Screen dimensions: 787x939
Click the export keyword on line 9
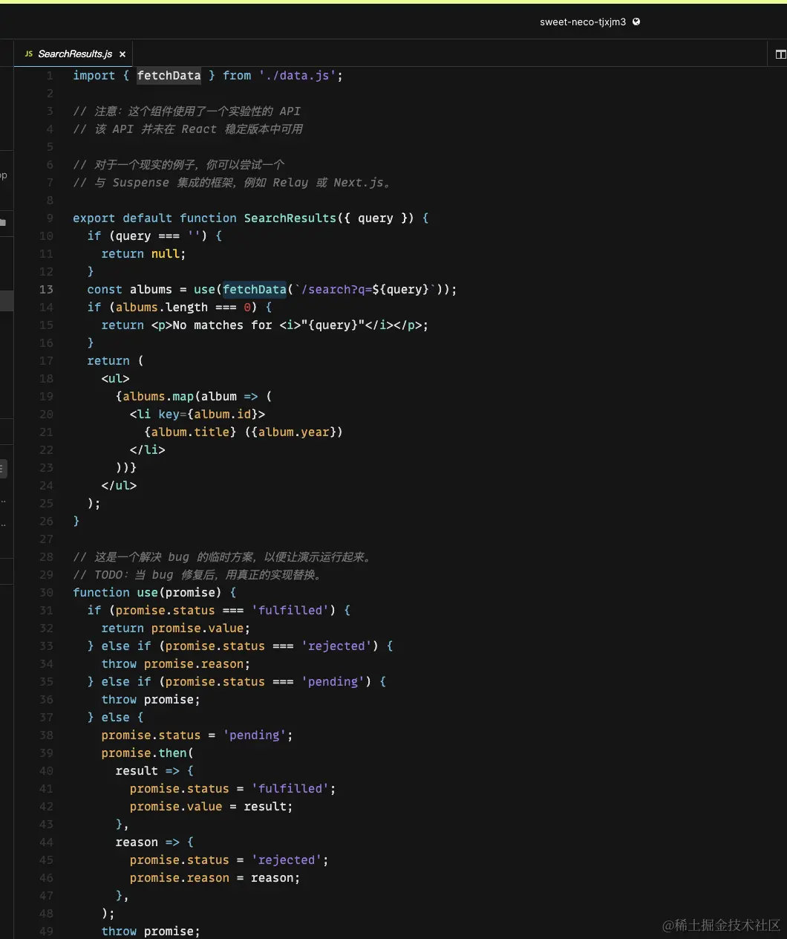(x=94, y=218)
